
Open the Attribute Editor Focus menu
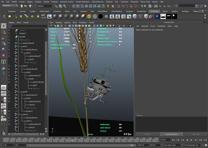pos(153,26)
